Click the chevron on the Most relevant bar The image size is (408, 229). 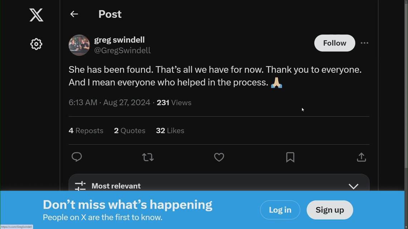click(354, 186)
